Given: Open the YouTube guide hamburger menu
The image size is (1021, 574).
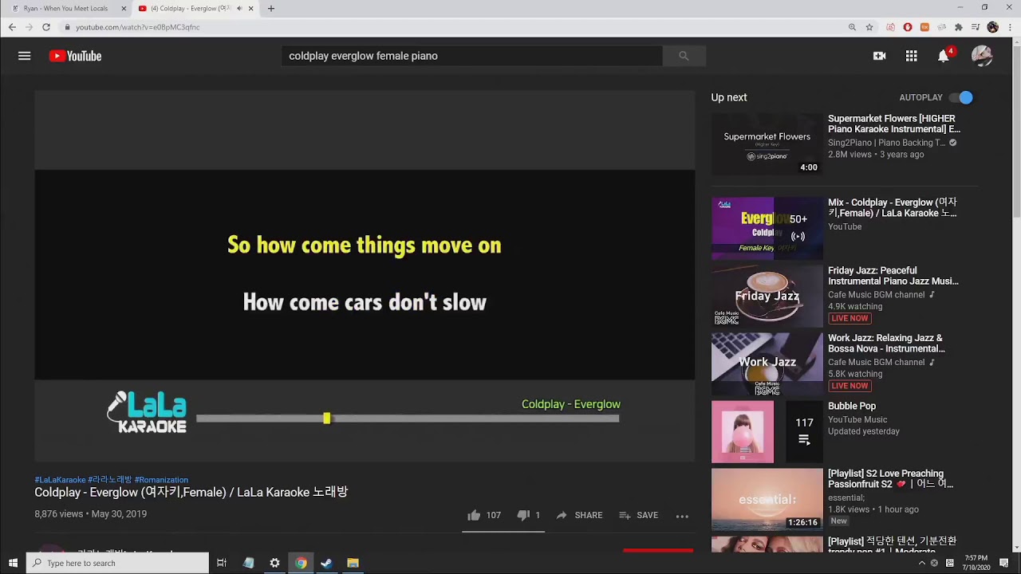Looking at the screenshot, I should pos(25,56).
